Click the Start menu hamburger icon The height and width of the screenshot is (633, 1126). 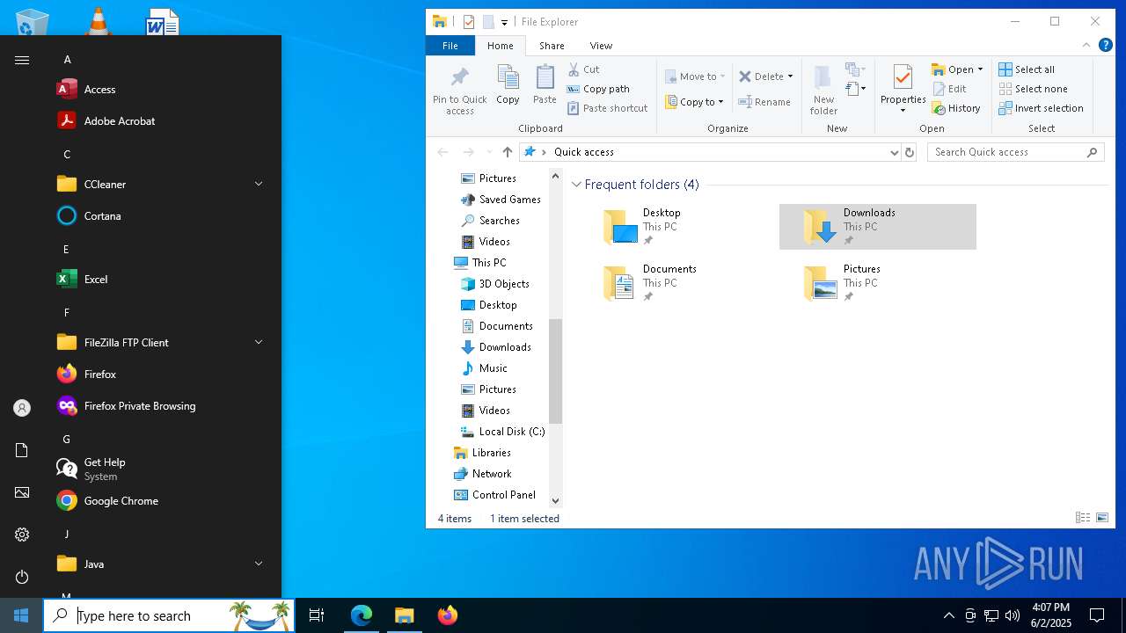pyautogui.click(x=22, y=60)
